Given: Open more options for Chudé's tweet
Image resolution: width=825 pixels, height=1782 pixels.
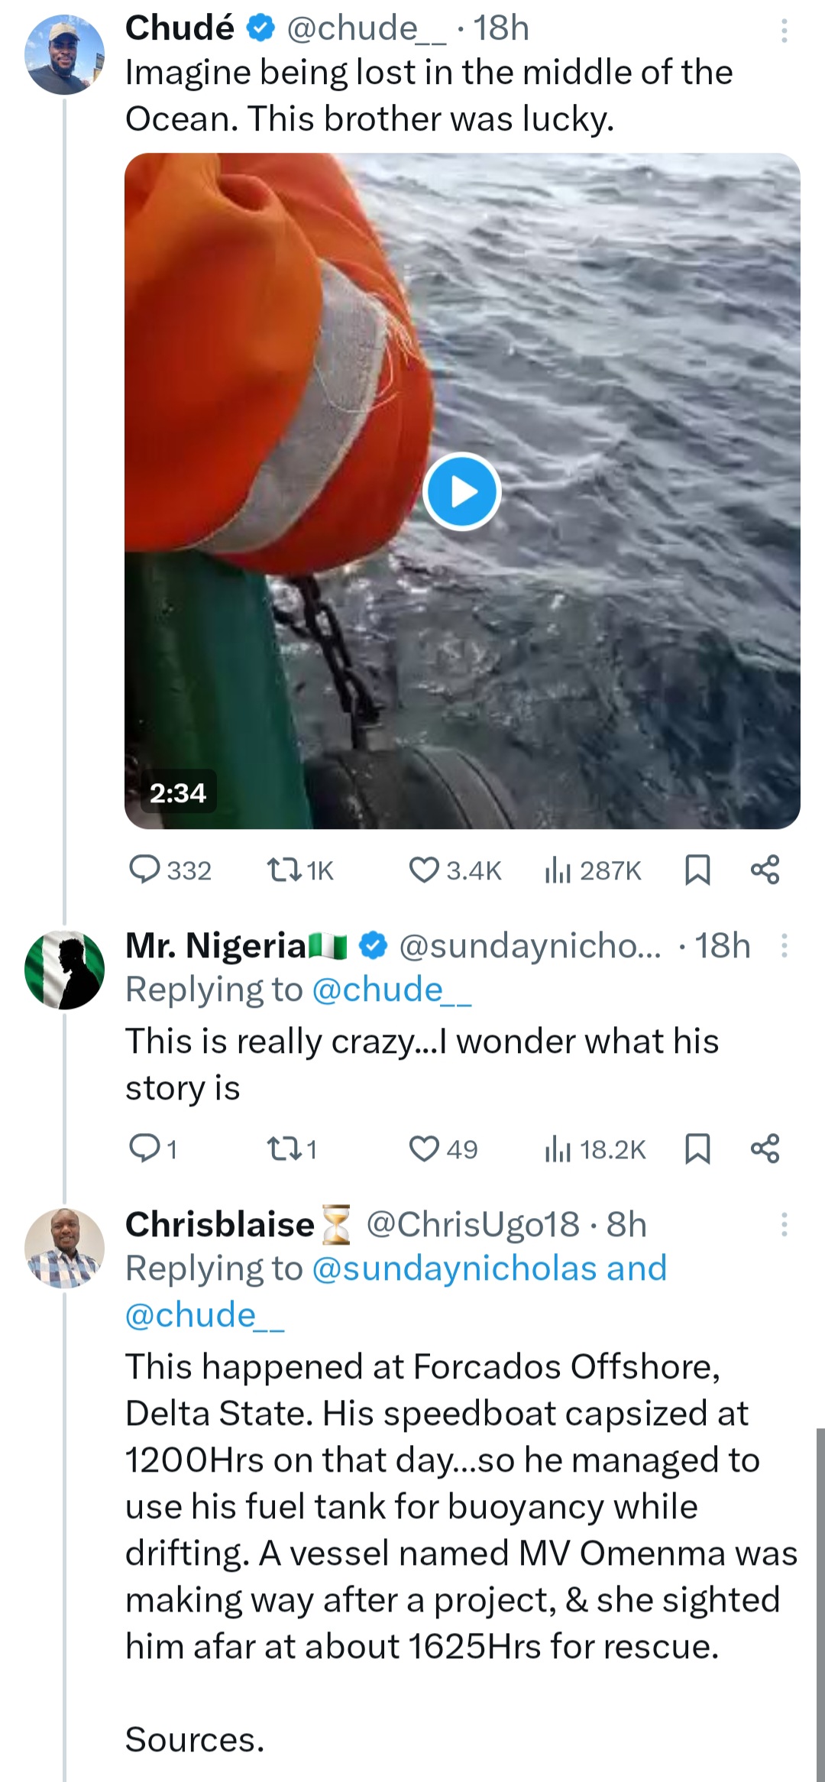Looking at the screenshot, I should 784,31.
